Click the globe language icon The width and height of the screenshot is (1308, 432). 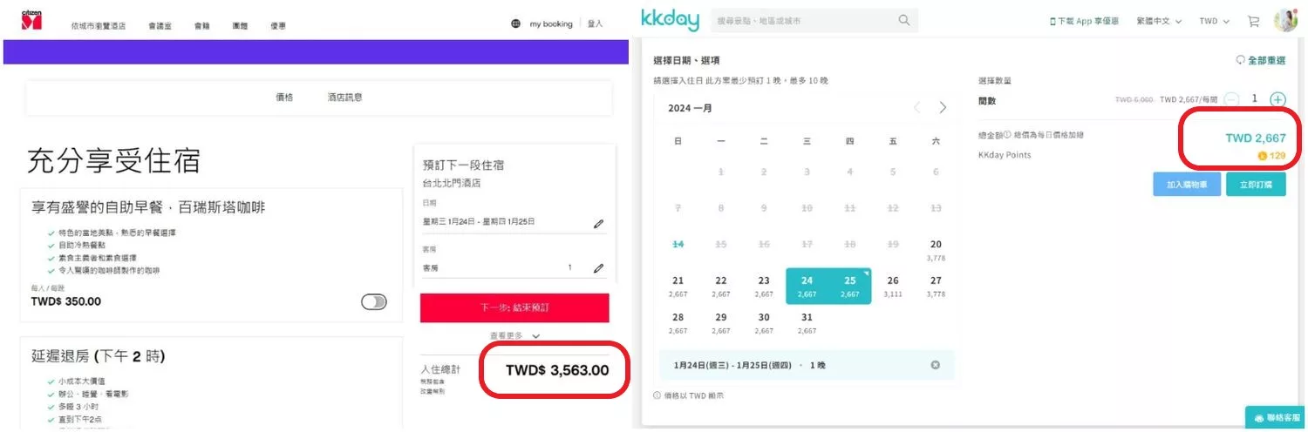click(x=515, y=24)
